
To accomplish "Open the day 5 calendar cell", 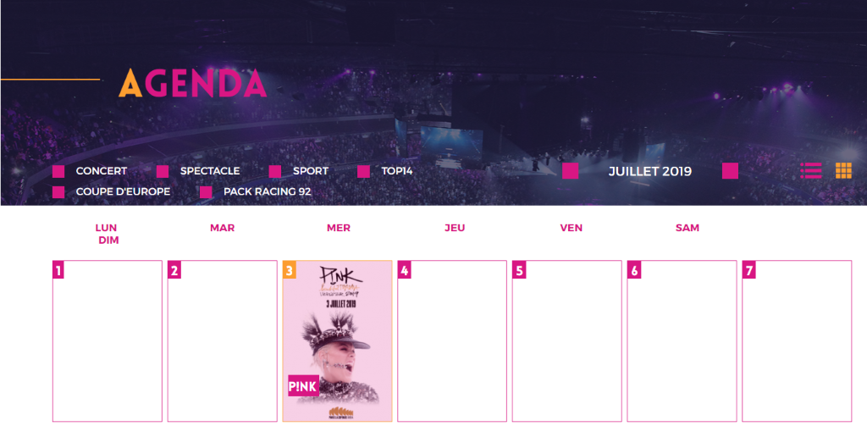I will tap(567, 347).
